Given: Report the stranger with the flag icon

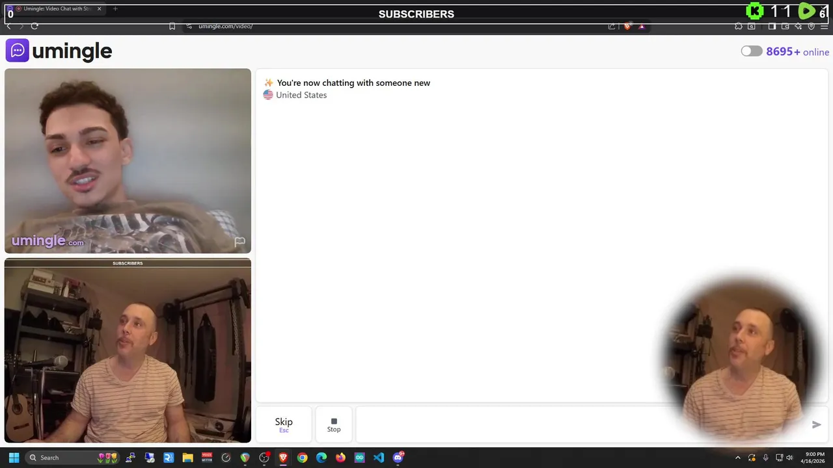Looking at the screenshot, I should pyautogui.click(x=239, y=242).
